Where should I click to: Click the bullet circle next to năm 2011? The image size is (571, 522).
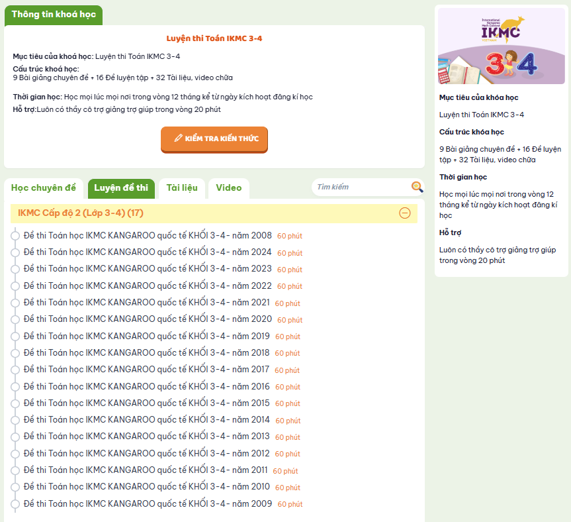[x=15, y=470]
